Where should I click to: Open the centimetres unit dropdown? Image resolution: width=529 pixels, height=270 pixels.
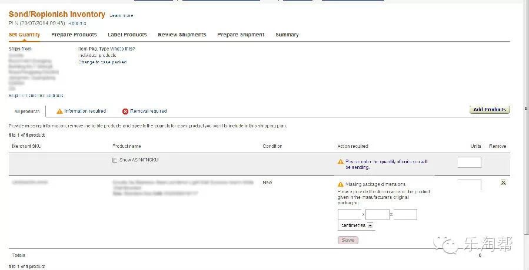point(356,225)
